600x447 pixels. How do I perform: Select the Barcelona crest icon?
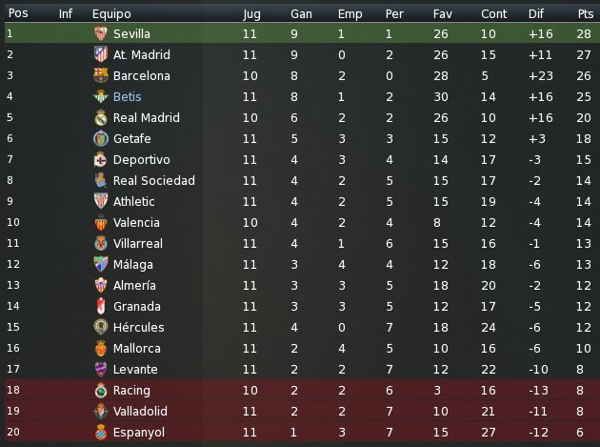click(x=101, y=75)
